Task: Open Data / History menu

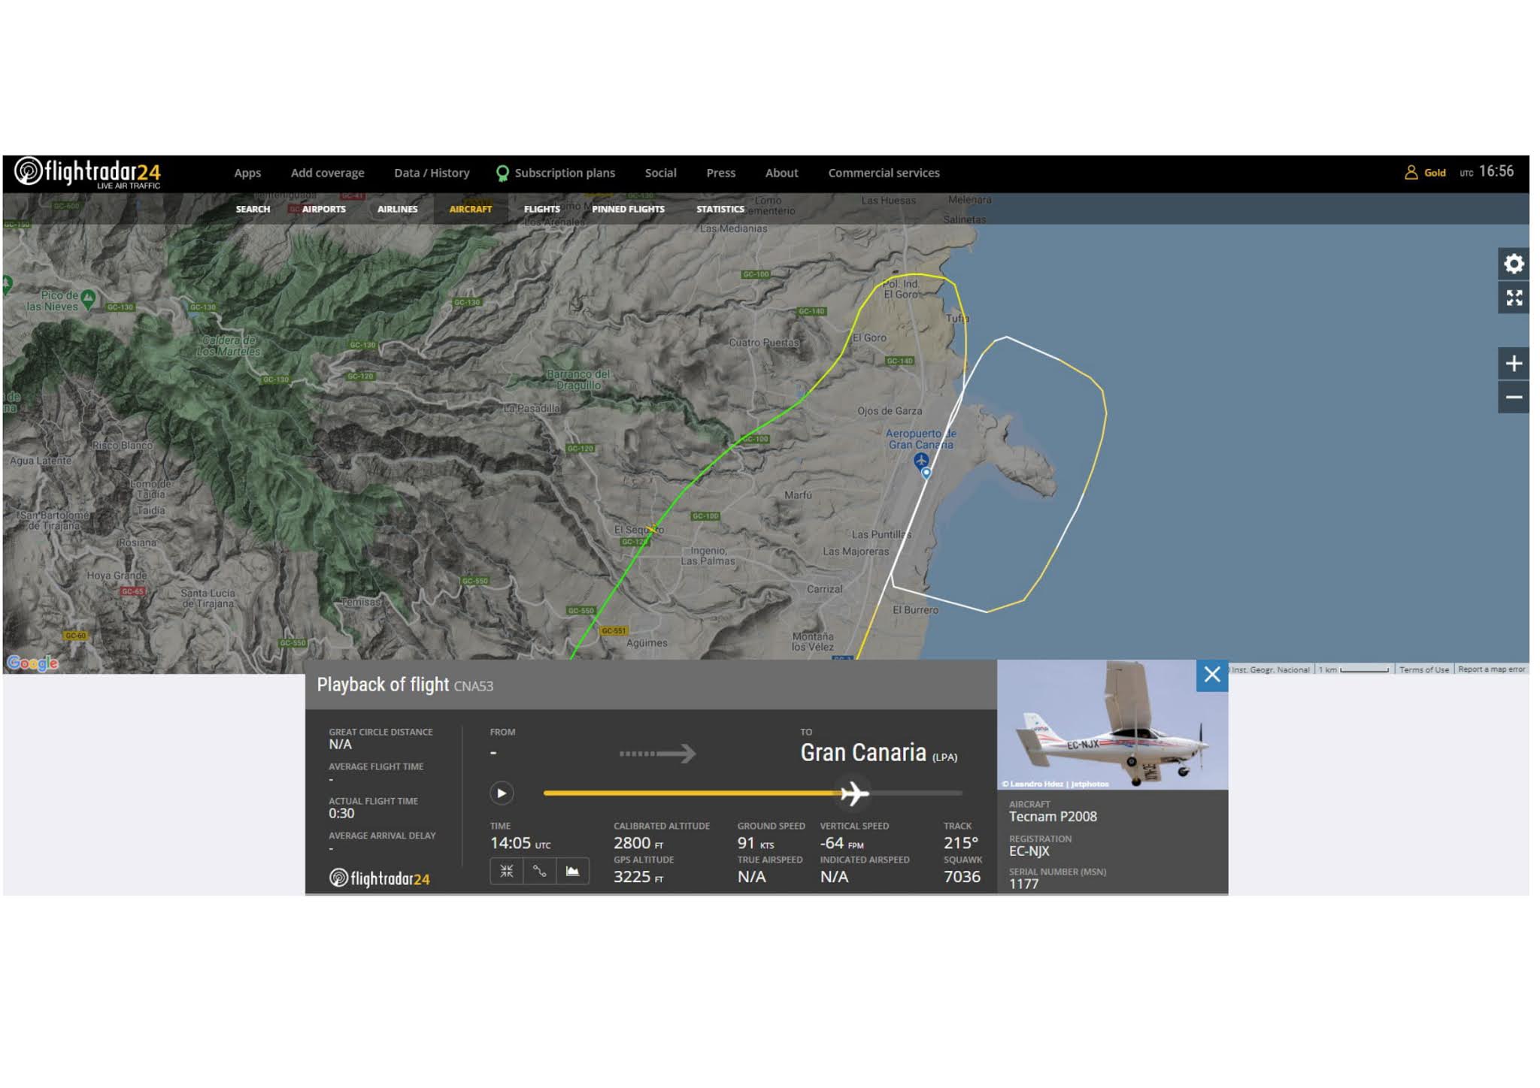Action: point(432,173)
